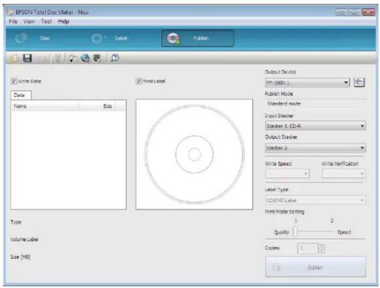This screenshot has height=288, width=380.
Task: Click the 'Standard mode' publish mode text
Action: (284, 104)
